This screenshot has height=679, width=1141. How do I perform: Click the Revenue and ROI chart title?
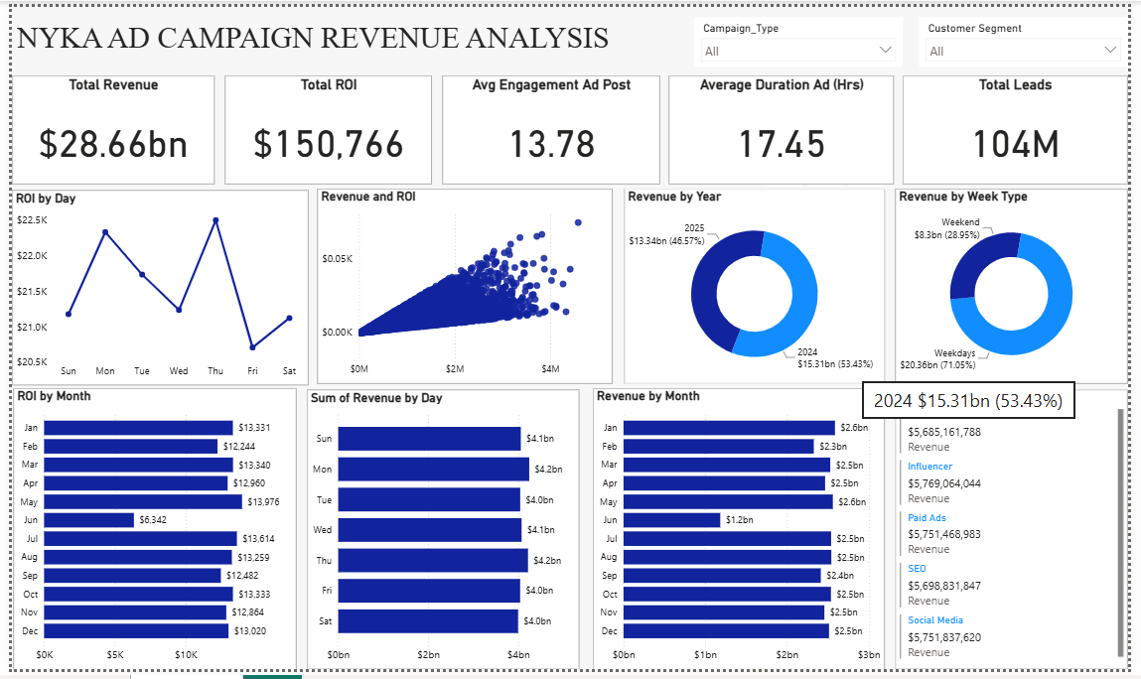(368, 197)
